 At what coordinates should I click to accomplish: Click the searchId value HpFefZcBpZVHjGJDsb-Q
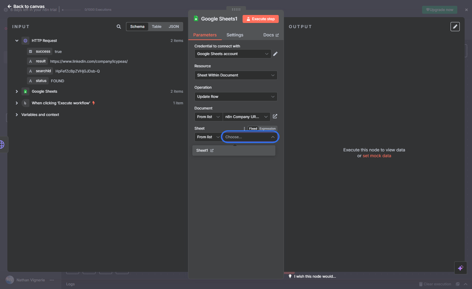(77, 71)
